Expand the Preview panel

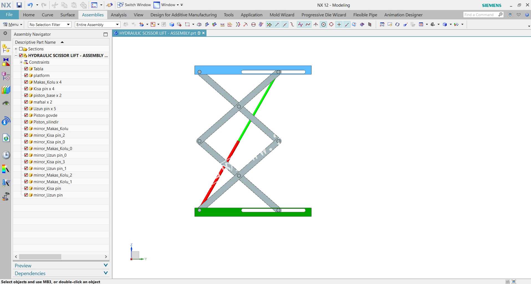[x=61, y=265]
